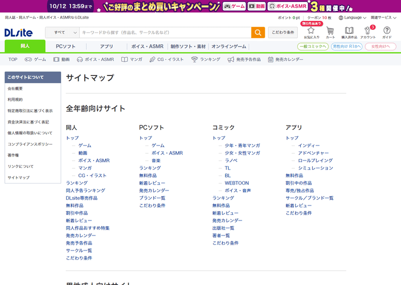401x285 pixels.
Task: Select the 動画 film icon in sub navigation
Action: click(56, 59)
